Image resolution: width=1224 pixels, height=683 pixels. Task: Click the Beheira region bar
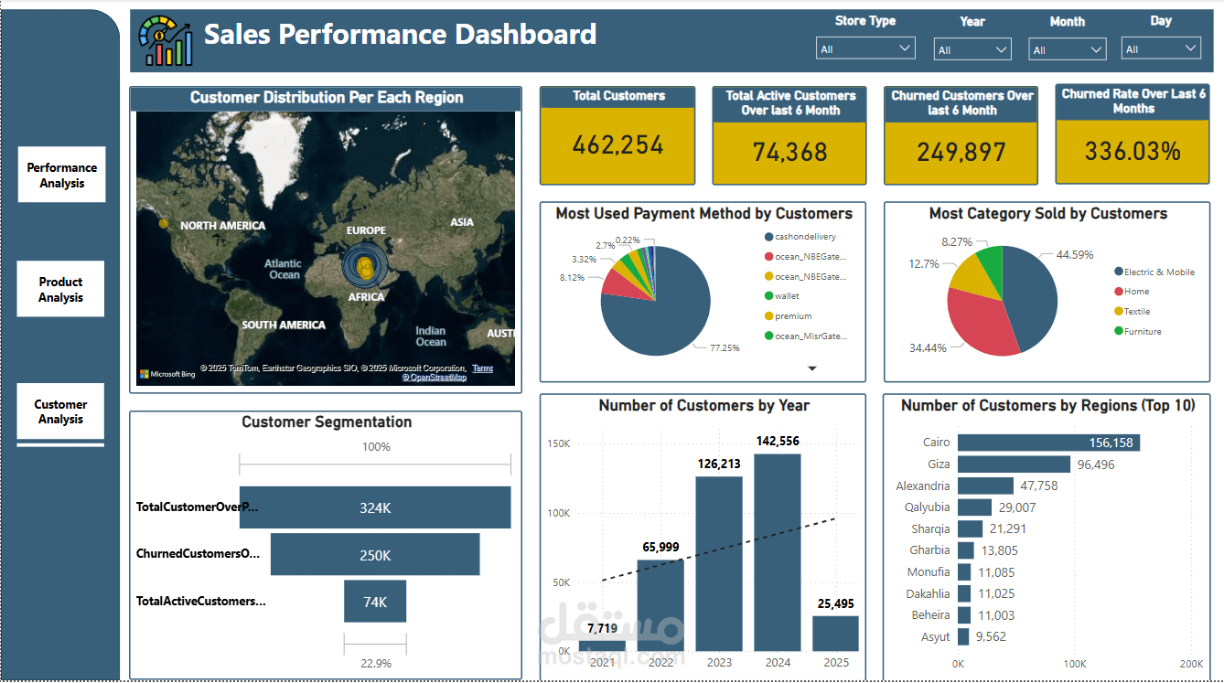pos(964,615)
